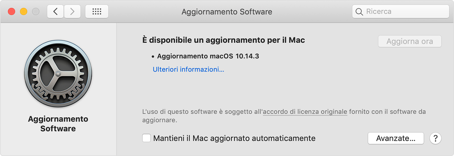
Task: Click the Software Update gear icon
Action: pos(58,74)
